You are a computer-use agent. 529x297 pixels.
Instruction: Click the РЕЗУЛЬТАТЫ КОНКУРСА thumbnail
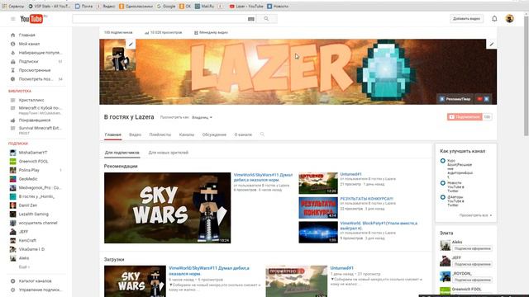318,208
